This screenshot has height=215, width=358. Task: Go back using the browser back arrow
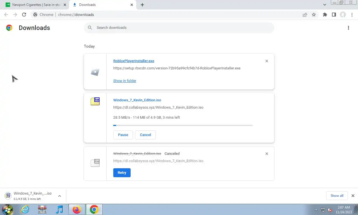pos(6,15)
